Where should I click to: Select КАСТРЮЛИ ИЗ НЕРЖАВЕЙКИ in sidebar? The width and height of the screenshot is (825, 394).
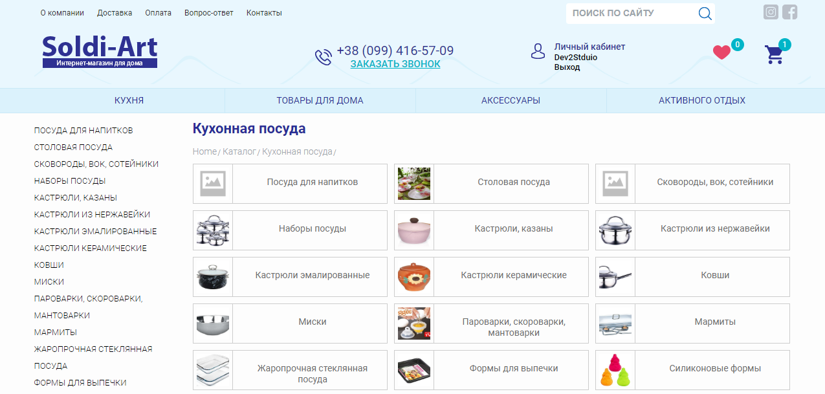coord(92,215)
